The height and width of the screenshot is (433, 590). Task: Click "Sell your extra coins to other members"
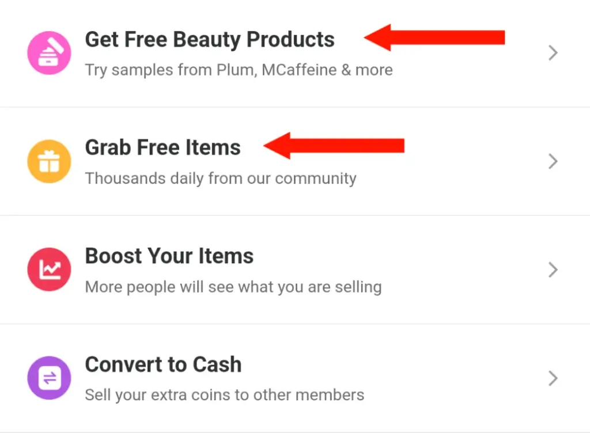coord(225,396)
